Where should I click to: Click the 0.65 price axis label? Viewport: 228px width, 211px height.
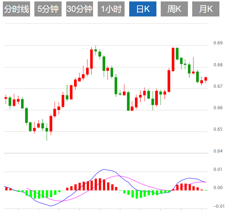pyautogui.click(x=218, y=129)
